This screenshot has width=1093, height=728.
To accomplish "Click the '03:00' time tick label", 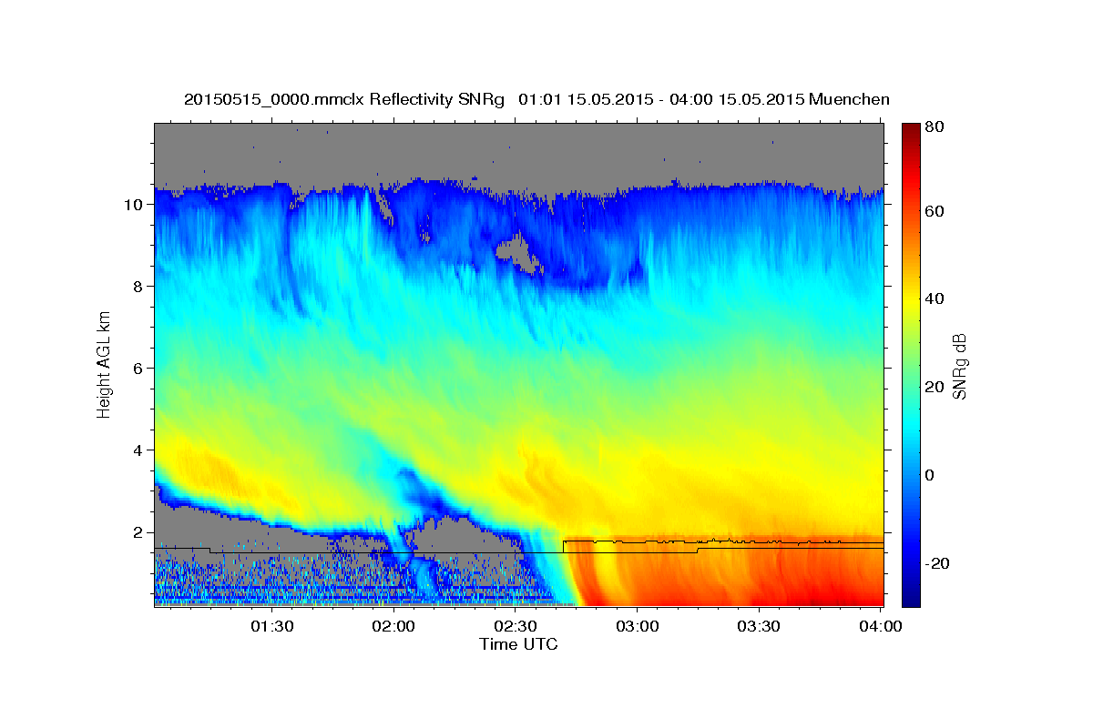I will click(638, 626).
